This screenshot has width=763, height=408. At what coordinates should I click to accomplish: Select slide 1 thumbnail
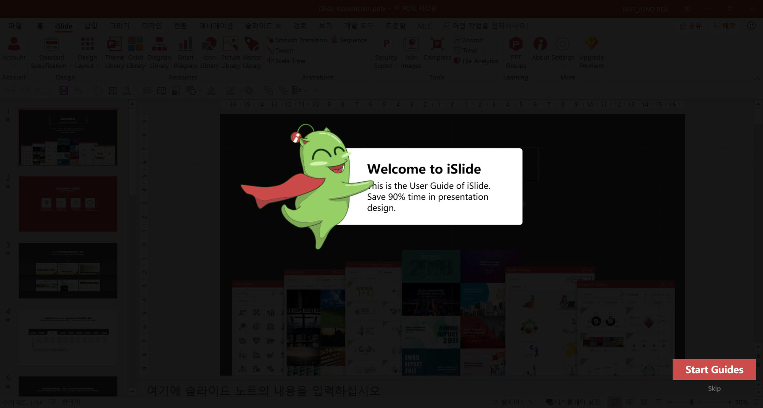pyautogui.click(x=68, y=137)
